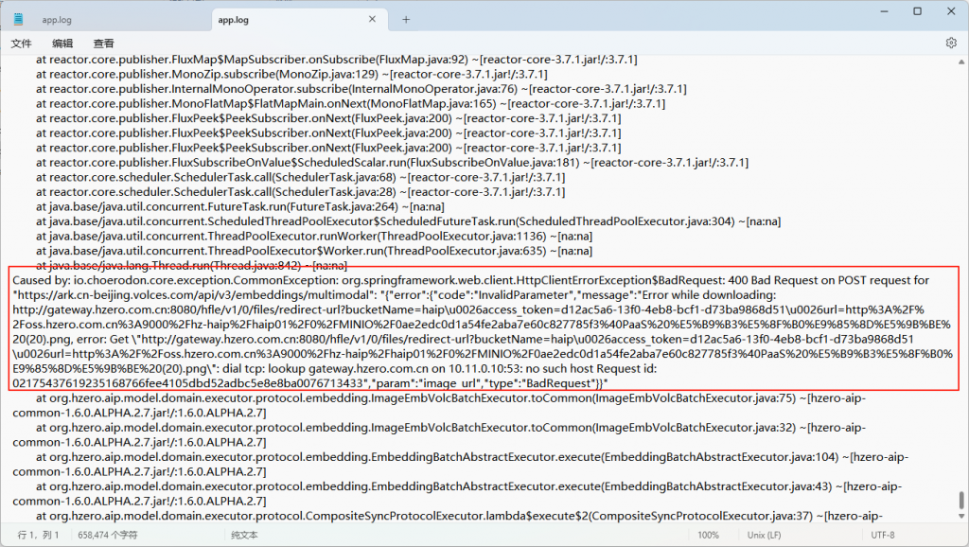The width and height of the screenshot is (969, 547).
Task: Open the 文件 (File) menu
Action: click(x=21, y=44)
